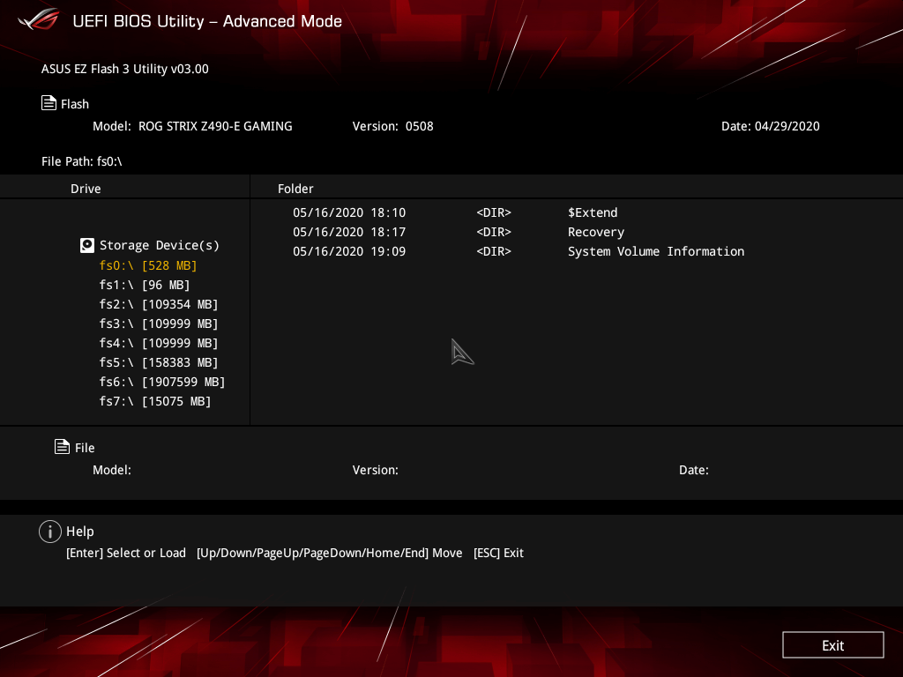Click the File Path: fs0:\ label
This screenshot has width=903, height=677.
82,161
